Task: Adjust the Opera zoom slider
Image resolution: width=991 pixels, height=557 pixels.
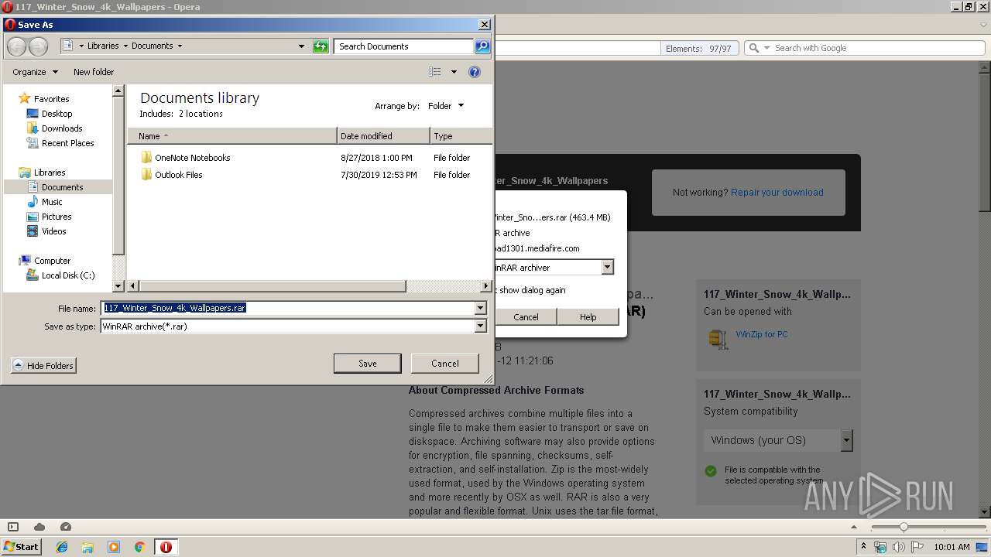Action: [904, 527]
